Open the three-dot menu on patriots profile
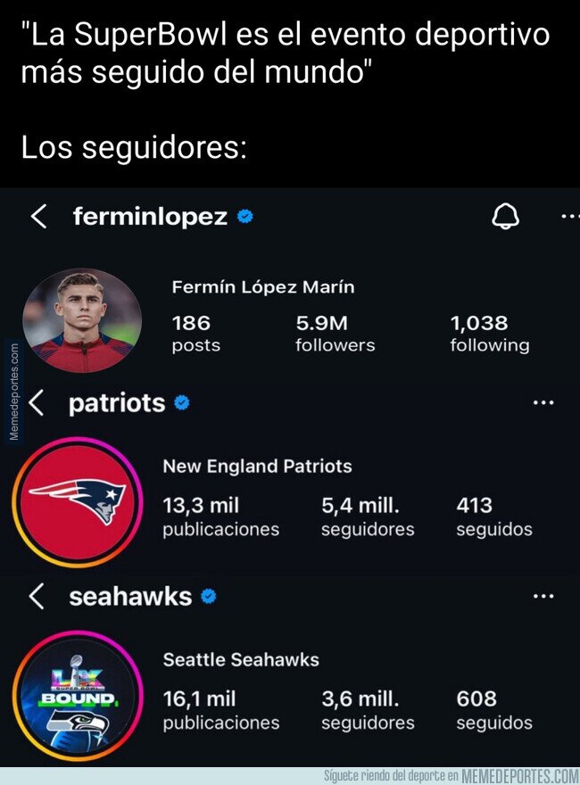The image size is (580, 785). point(545,401)
